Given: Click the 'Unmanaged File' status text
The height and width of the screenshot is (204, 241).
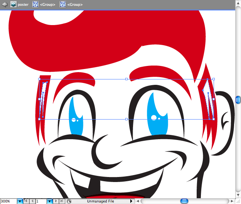Looking at the screenshot, I should tap(101, 201).
